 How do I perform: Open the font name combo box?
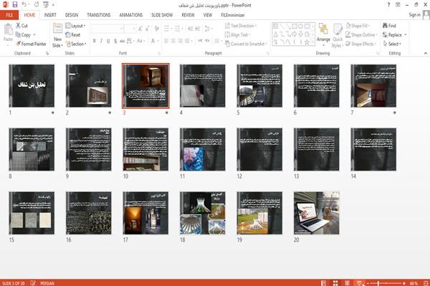click(107, 29)
